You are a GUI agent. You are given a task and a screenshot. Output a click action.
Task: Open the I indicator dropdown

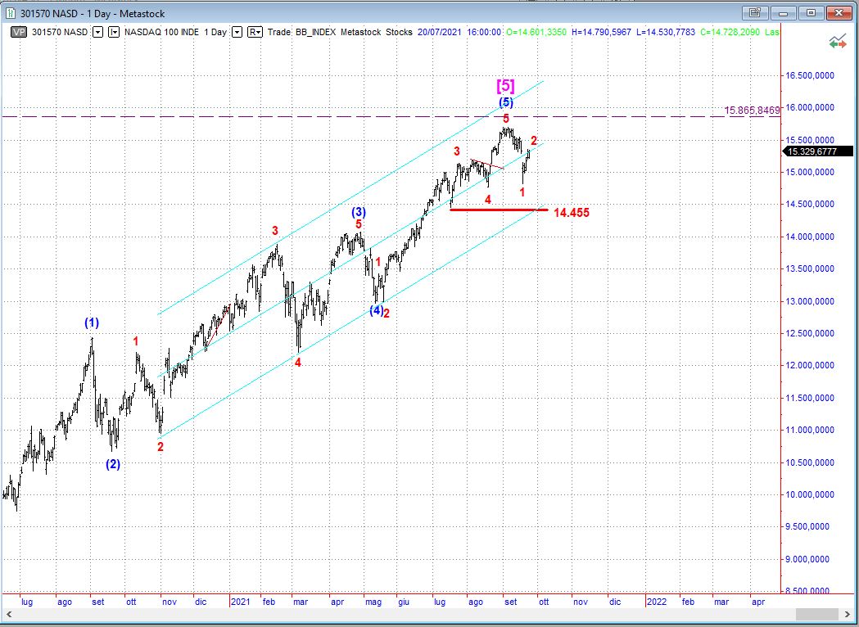coord(113,32)
